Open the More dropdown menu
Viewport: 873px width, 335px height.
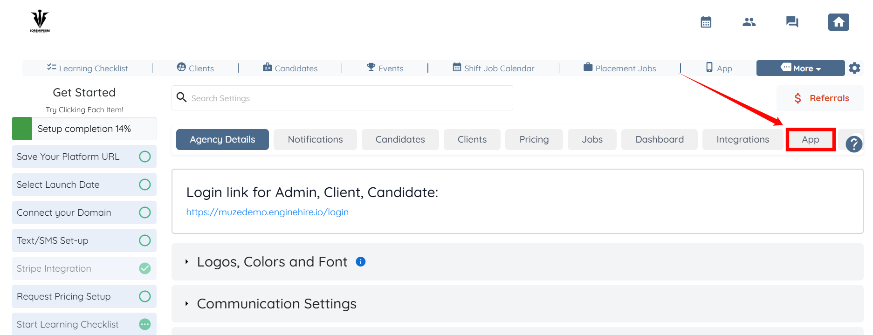(x=800, y=68)
